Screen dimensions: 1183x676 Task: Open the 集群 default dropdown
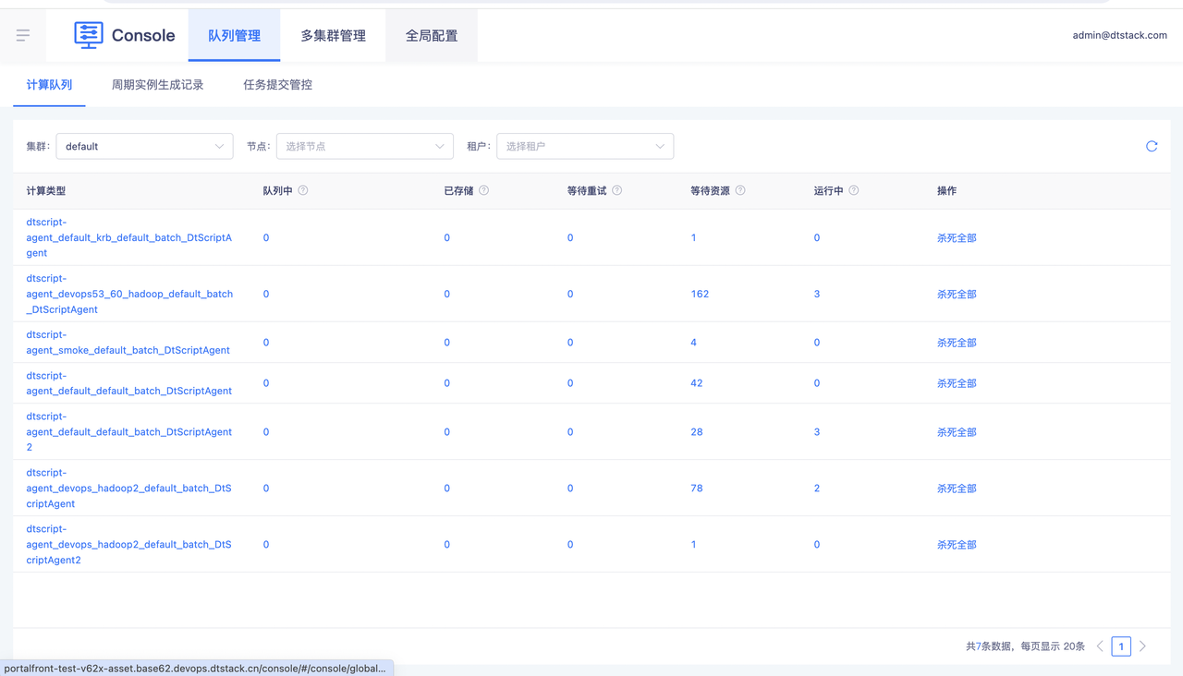145,146
